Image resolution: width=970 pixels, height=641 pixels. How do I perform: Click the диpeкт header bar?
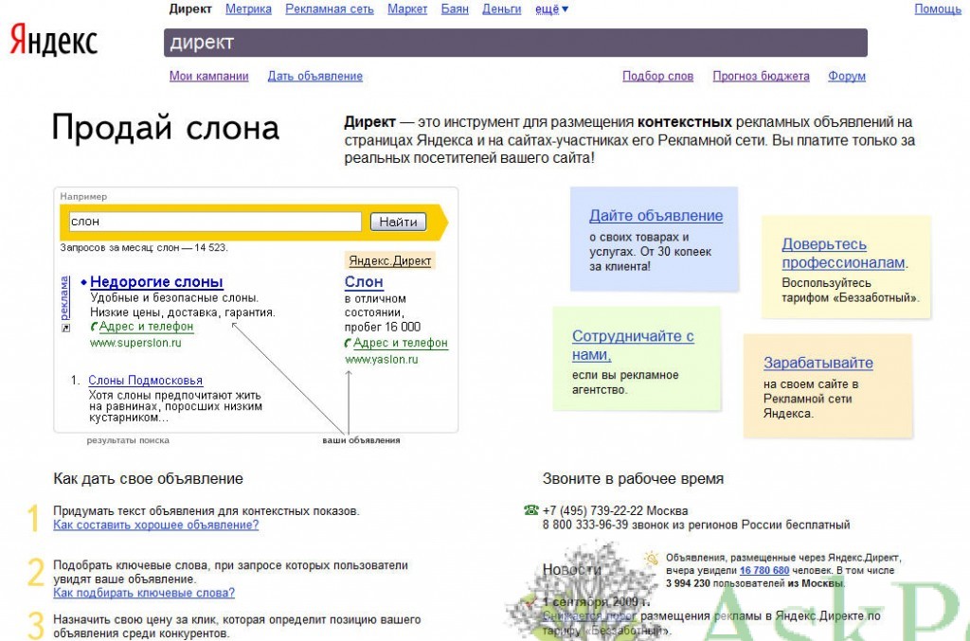click(515, 43)
